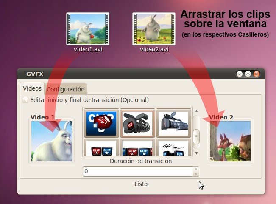Open the video2.avi desktop file icon

pyautogui.click(x=154, y=29)
